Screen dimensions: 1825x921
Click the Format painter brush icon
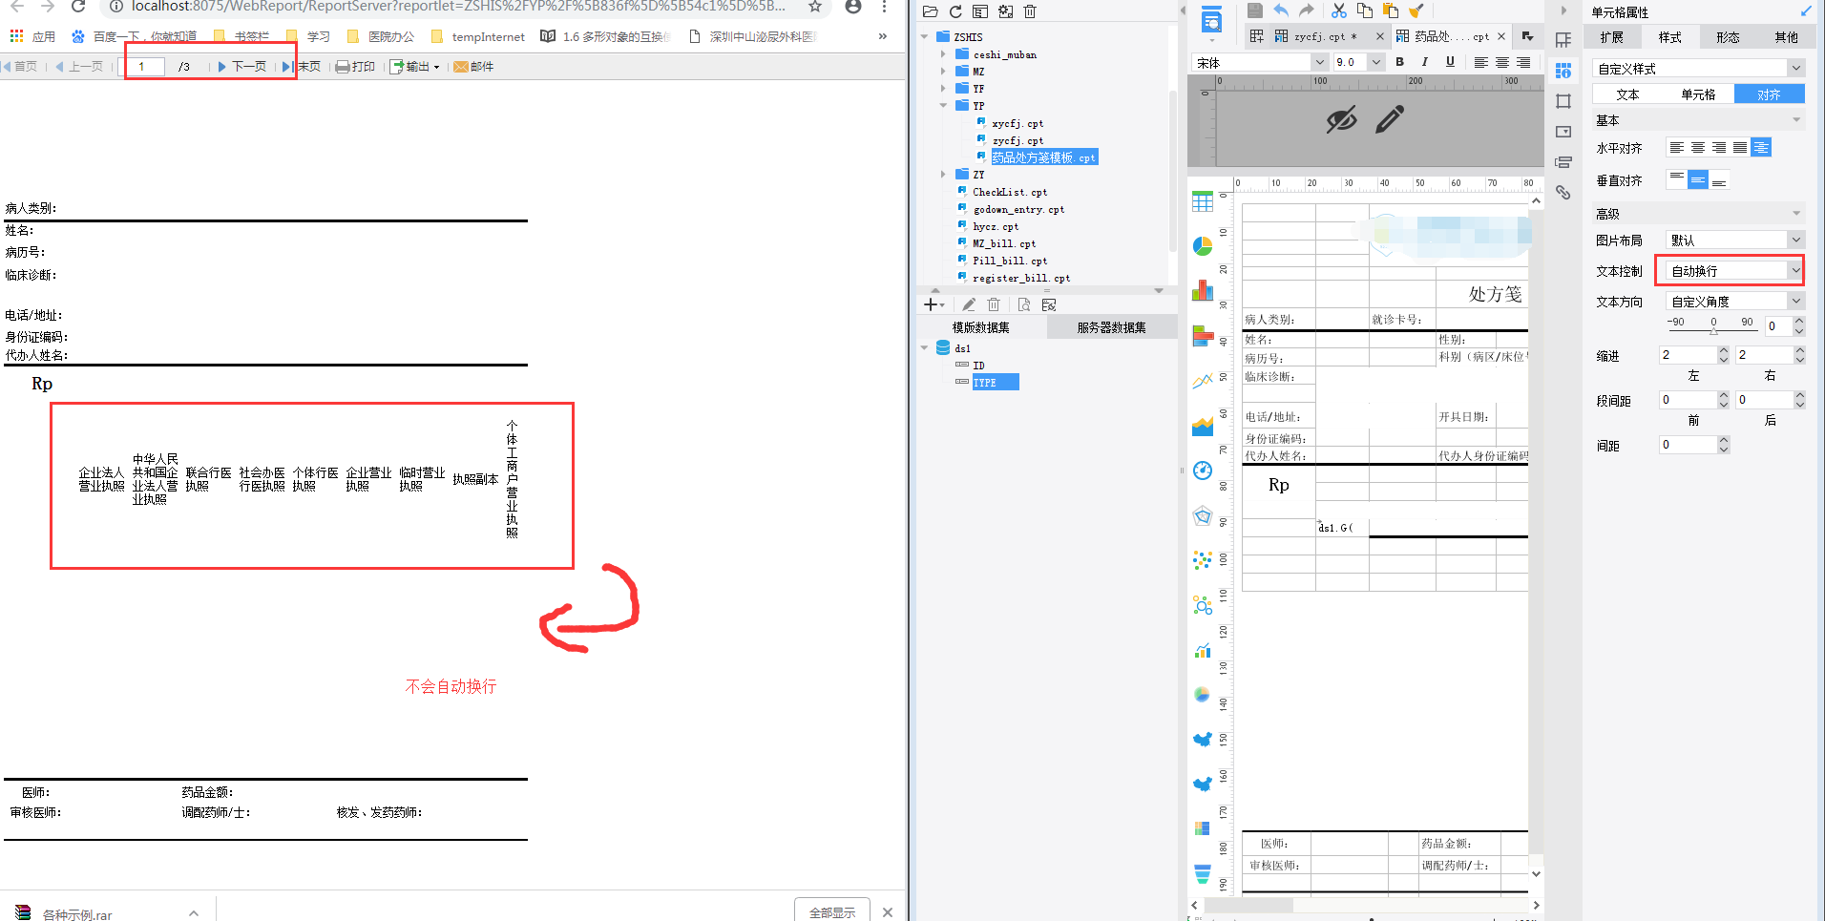[1416, 10]
